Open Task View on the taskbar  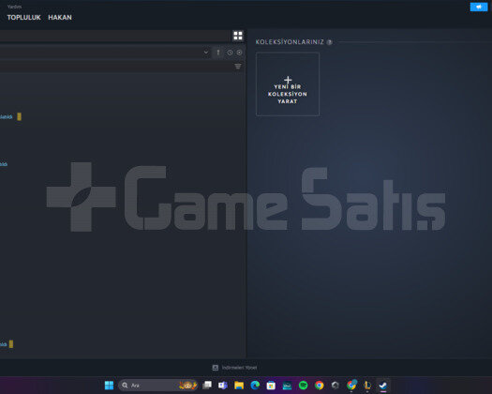coord(207,386)
